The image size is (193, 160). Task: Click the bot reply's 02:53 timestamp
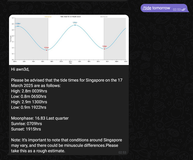(122, 152)
